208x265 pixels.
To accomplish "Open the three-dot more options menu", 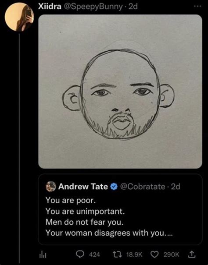I will (x=198, y=6).
